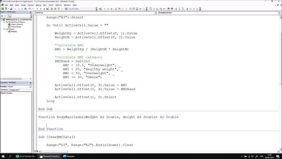Click the Find binoculars icon

pos(26,9)
